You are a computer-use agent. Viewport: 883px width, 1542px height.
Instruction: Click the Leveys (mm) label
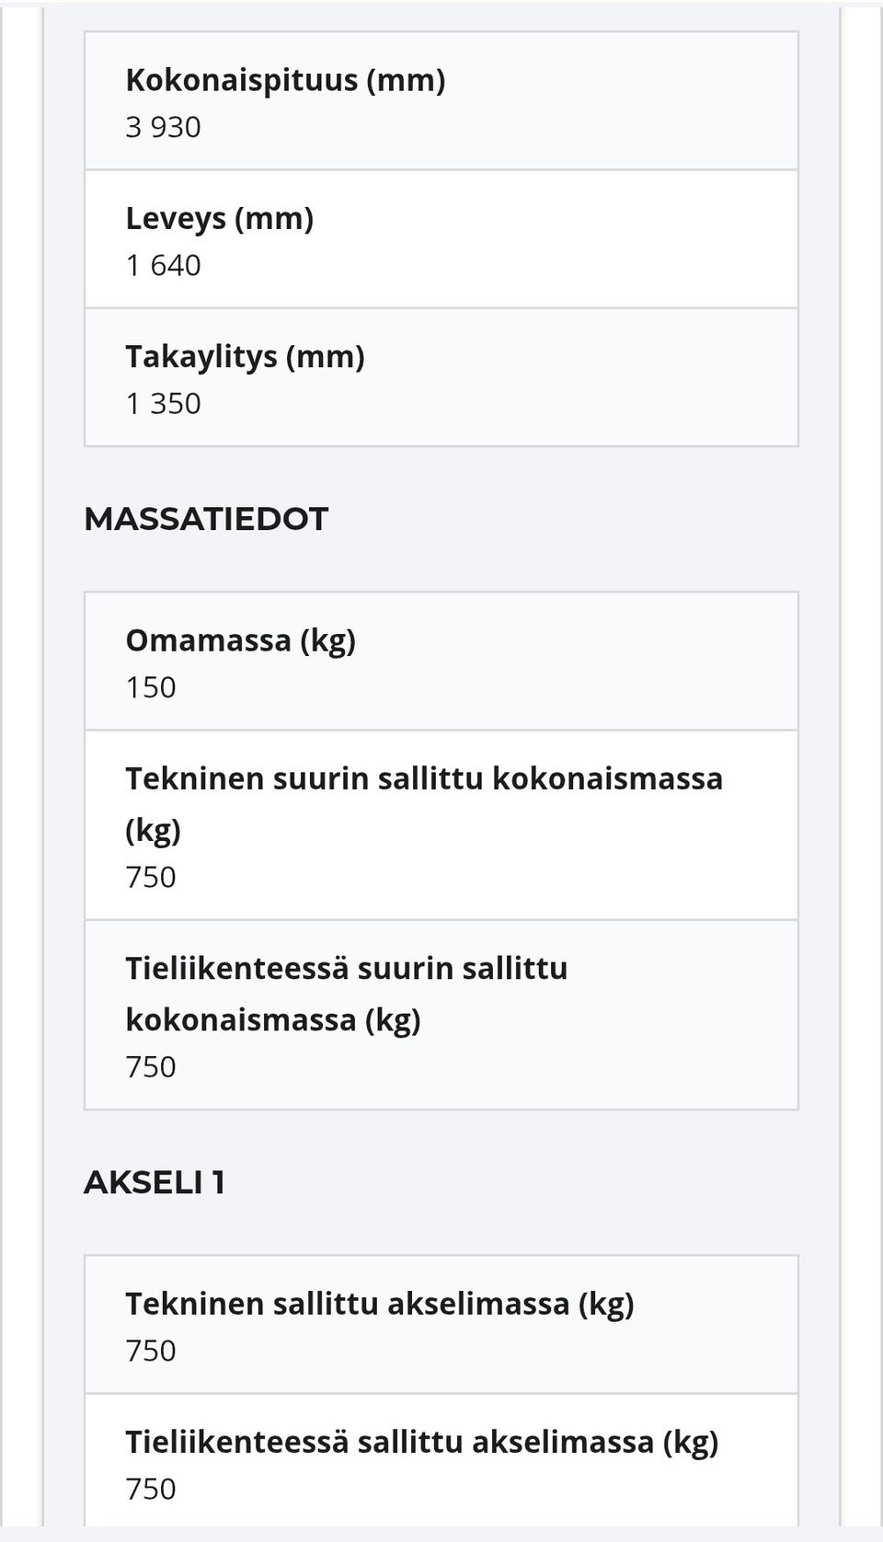coord(219,219)
